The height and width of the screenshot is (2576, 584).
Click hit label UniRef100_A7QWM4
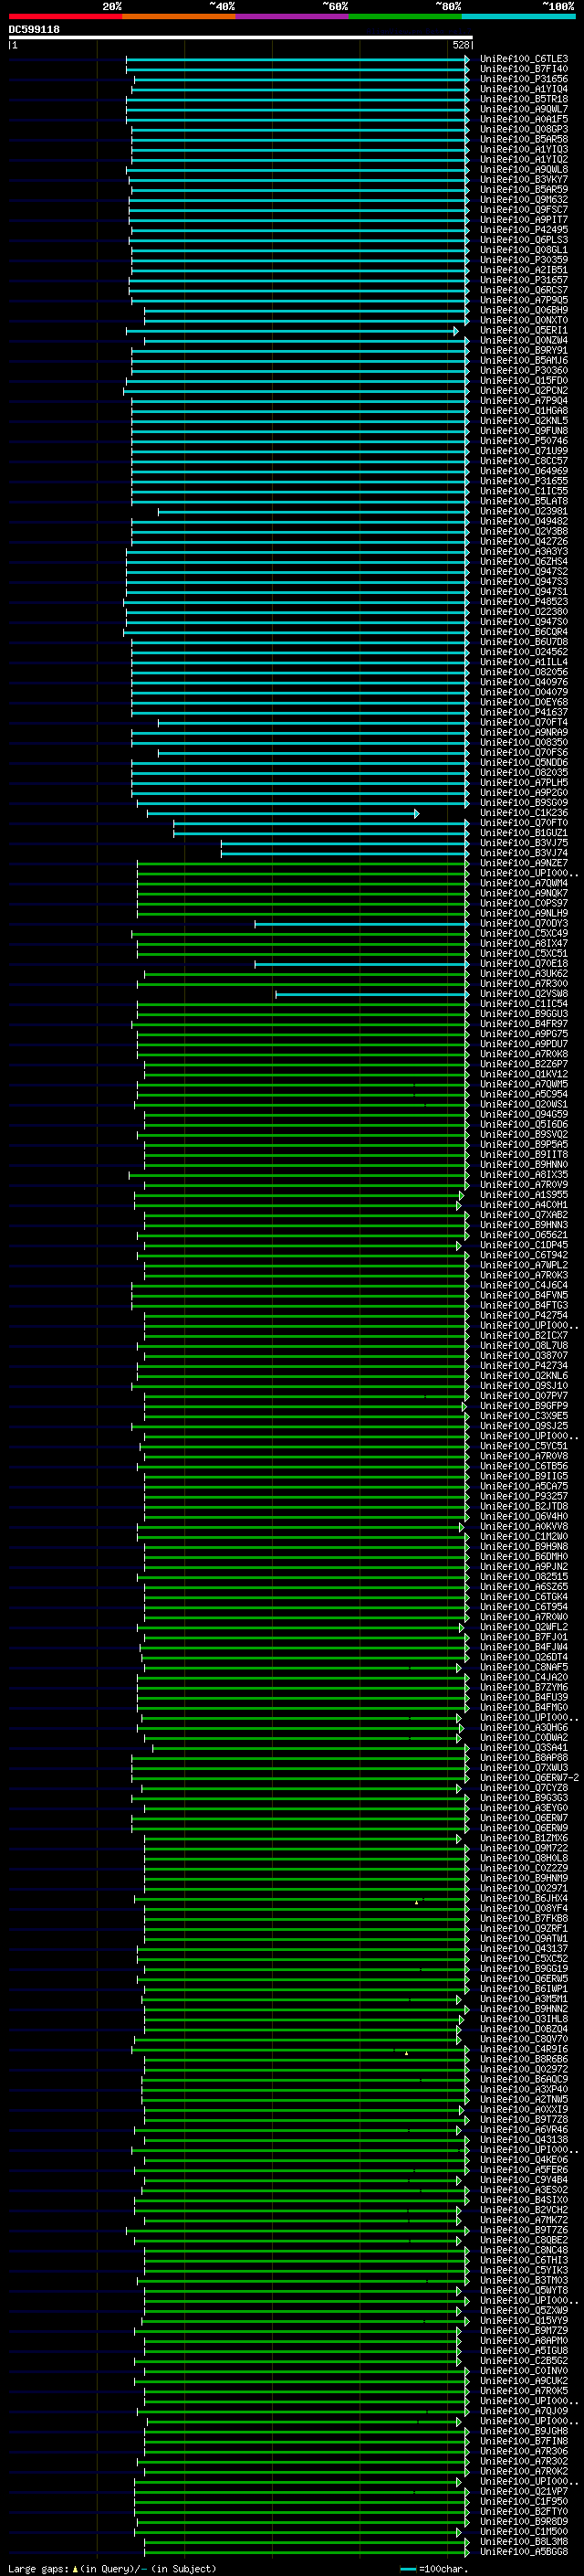point(523,883)
